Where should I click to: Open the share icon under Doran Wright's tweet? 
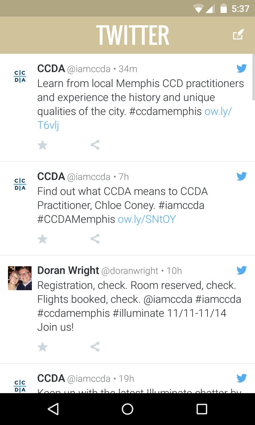click(x=95, y=347)
